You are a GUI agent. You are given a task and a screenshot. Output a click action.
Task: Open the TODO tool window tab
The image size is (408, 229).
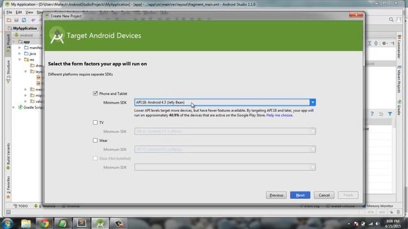click(x=20, y=206)
